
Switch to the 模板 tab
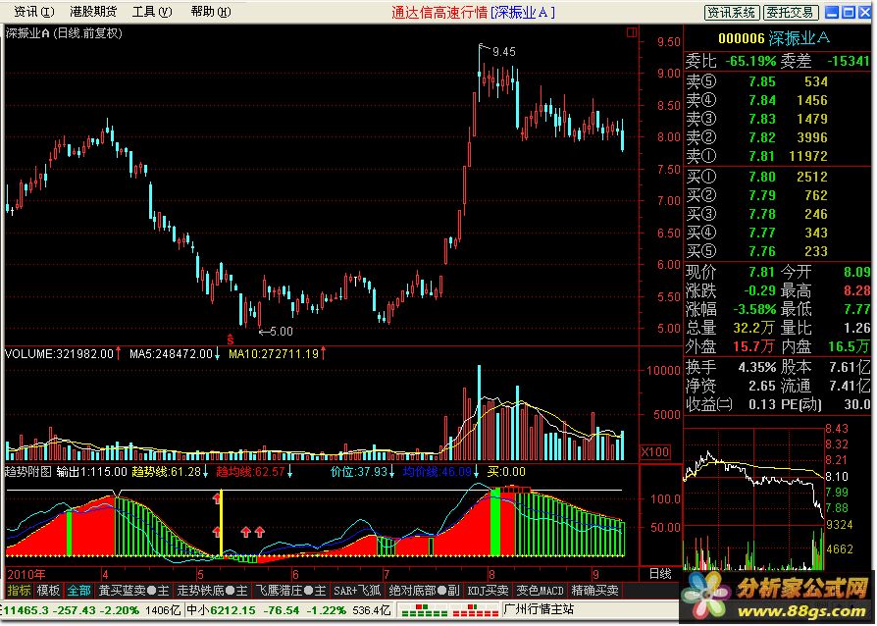pos(48,591)
